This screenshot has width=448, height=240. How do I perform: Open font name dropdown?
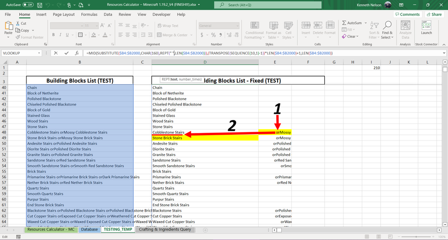click(x=82, y=26)
